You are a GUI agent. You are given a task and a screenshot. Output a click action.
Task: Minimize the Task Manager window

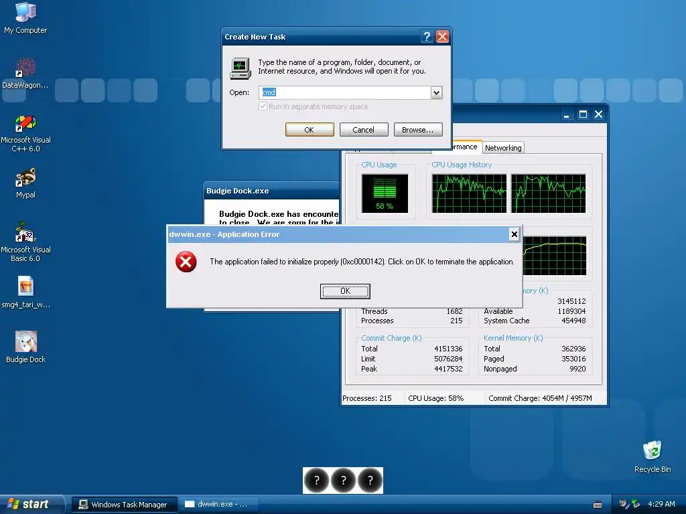point(567,114)
